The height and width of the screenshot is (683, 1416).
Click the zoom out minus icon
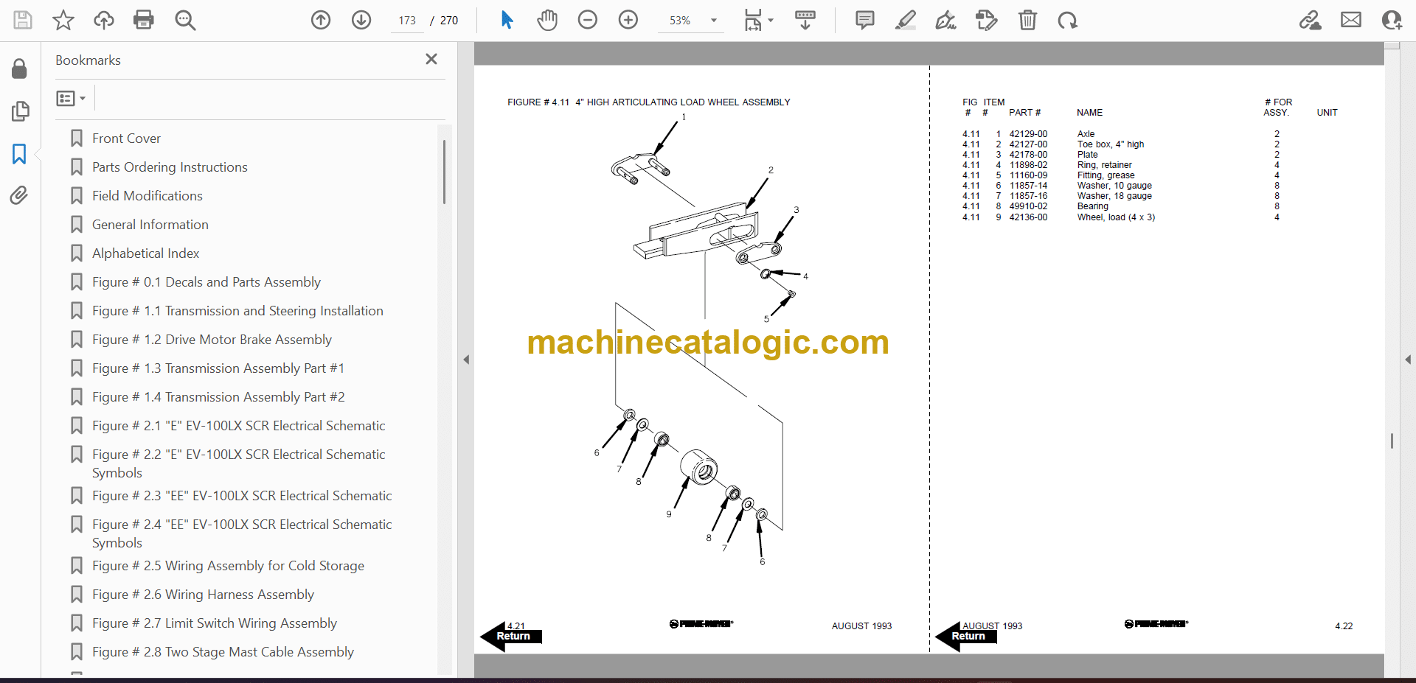tap(588, 20)
